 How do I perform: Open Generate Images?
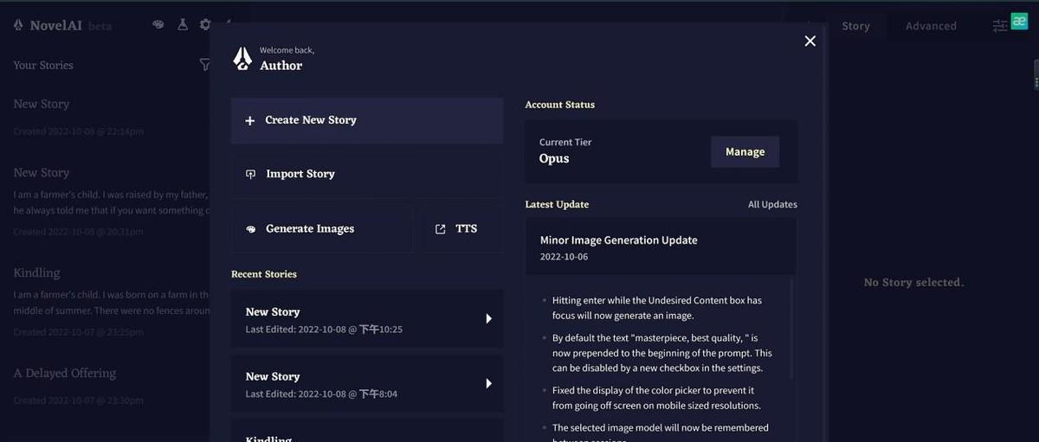point(321,229)
